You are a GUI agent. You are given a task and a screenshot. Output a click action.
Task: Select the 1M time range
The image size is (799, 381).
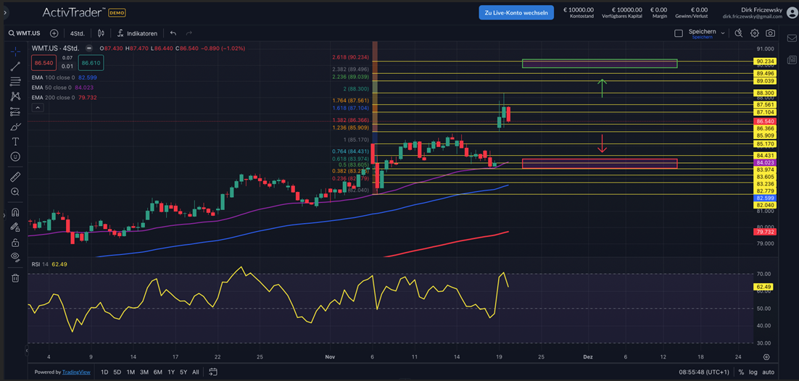pos(131,372)
